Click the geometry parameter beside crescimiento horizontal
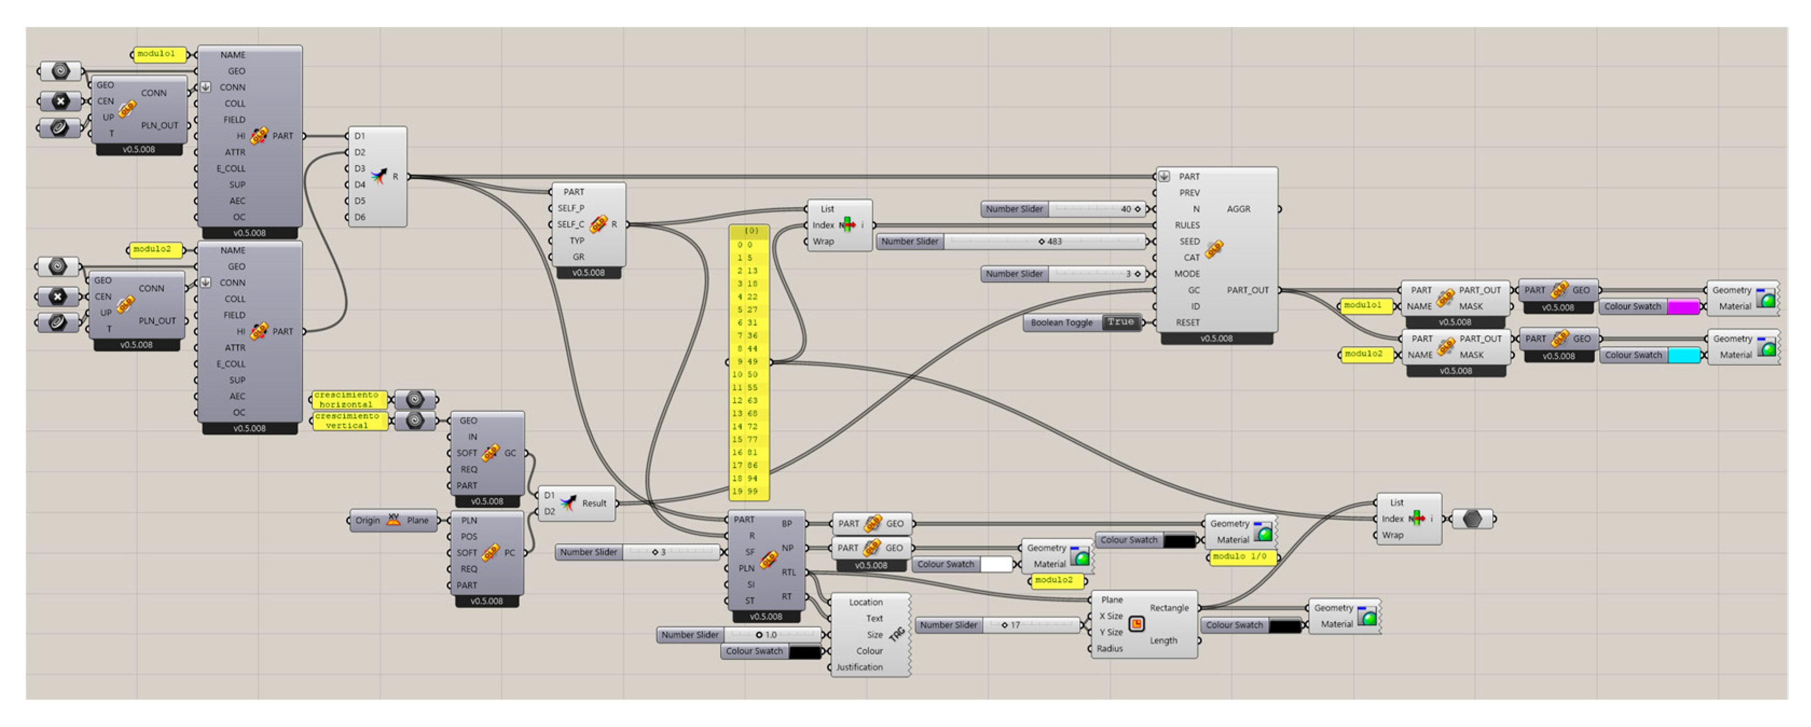 point(415,399)
